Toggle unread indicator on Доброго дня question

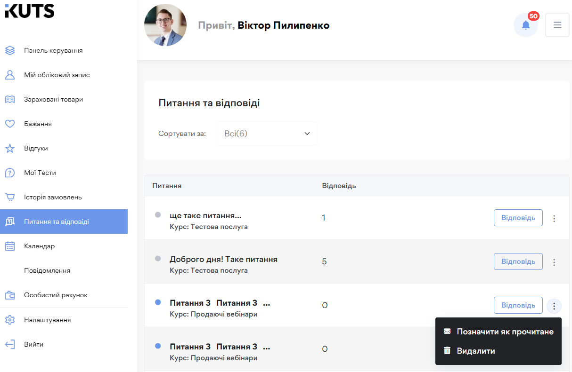pos(158,258)
